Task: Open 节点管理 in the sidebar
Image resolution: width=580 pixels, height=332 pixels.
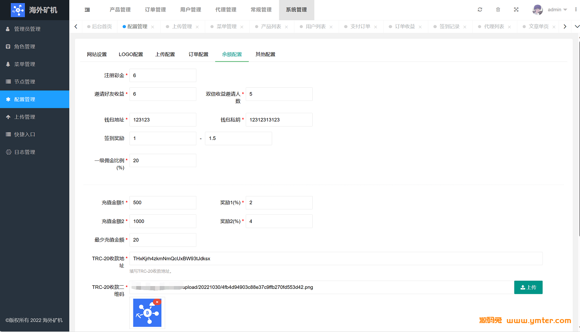Action: (34, 82)
